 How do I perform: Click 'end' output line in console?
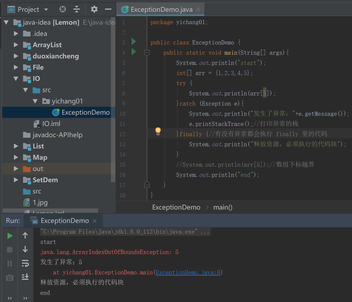point(45,293)
